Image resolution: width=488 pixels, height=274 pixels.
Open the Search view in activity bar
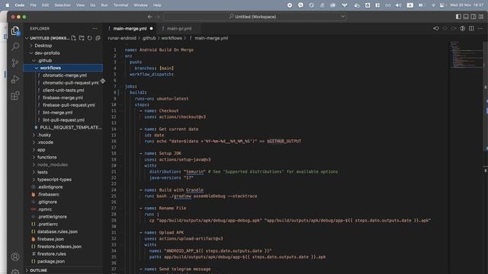pos(15,46)
